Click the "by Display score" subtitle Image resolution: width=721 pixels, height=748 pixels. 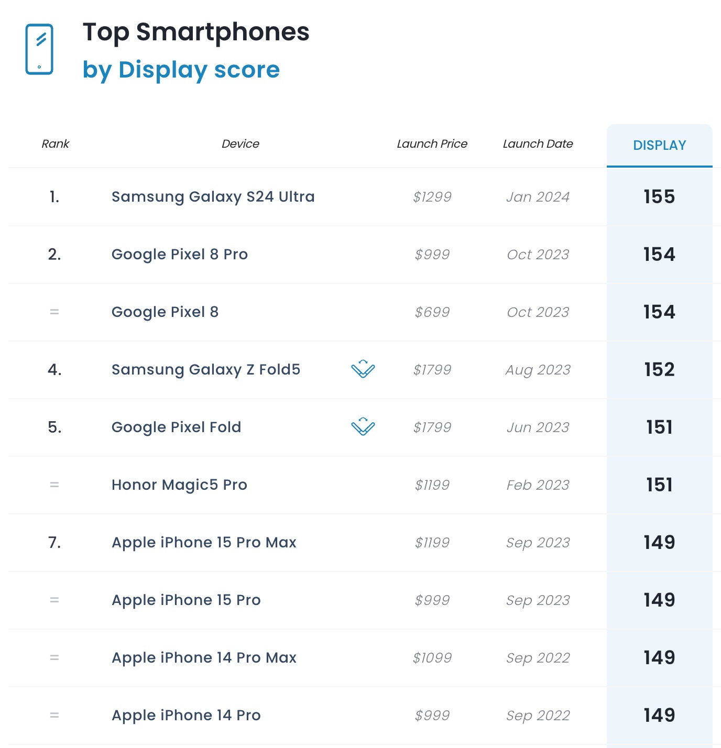[181, 70]
